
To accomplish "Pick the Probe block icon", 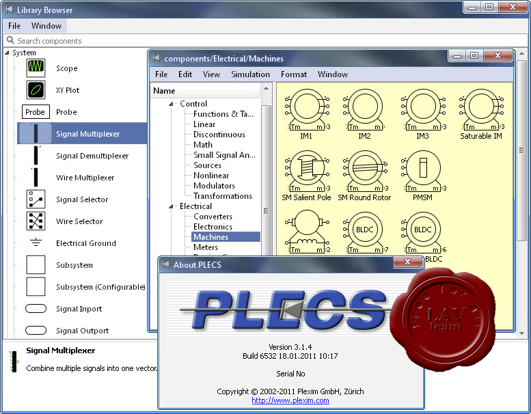I will pos(36,112).
